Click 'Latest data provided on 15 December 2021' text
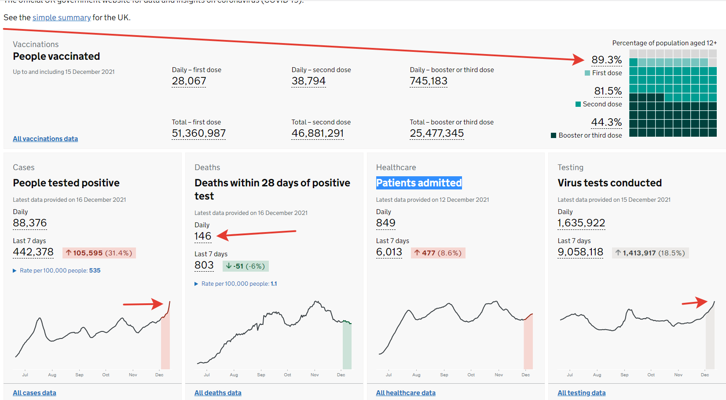Image resolution: width=726 pixels, height=400 pixels. (x=614, y=200)
